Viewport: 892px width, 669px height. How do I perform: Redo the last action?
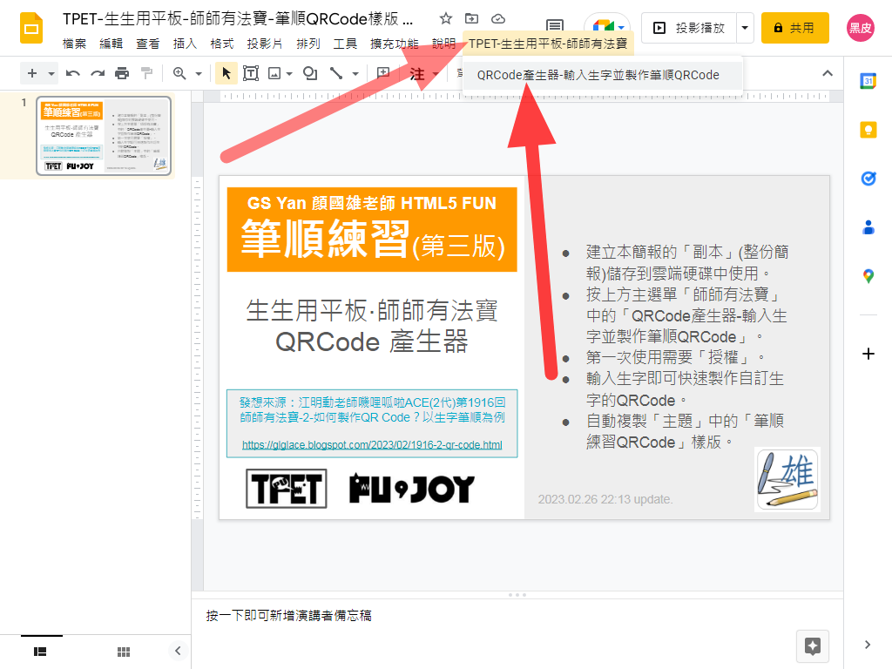(x=98, y=73)
